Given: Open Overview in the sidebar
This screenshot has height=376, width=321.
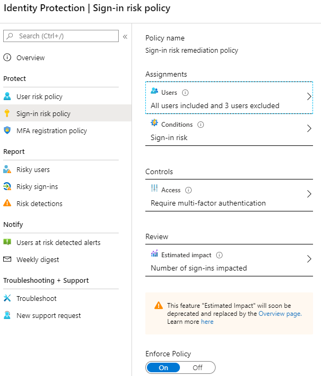Looking at the screenshot, I should (x=65, y=58).
